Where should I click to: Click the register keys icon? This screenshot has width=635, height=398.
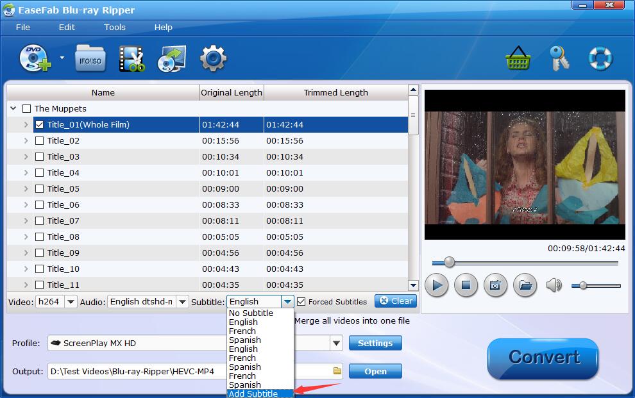[x=559, y=58]
